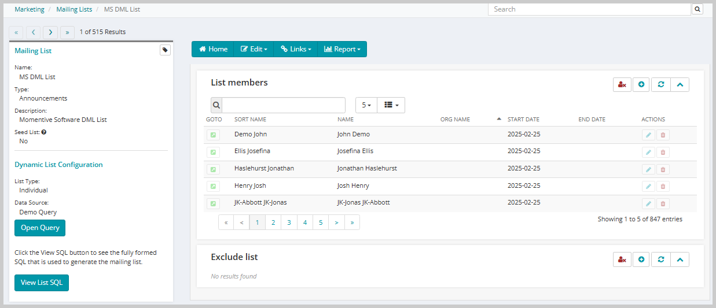Jump to last members page
This screenshot has height=308, width=716.
pos(352,222)
